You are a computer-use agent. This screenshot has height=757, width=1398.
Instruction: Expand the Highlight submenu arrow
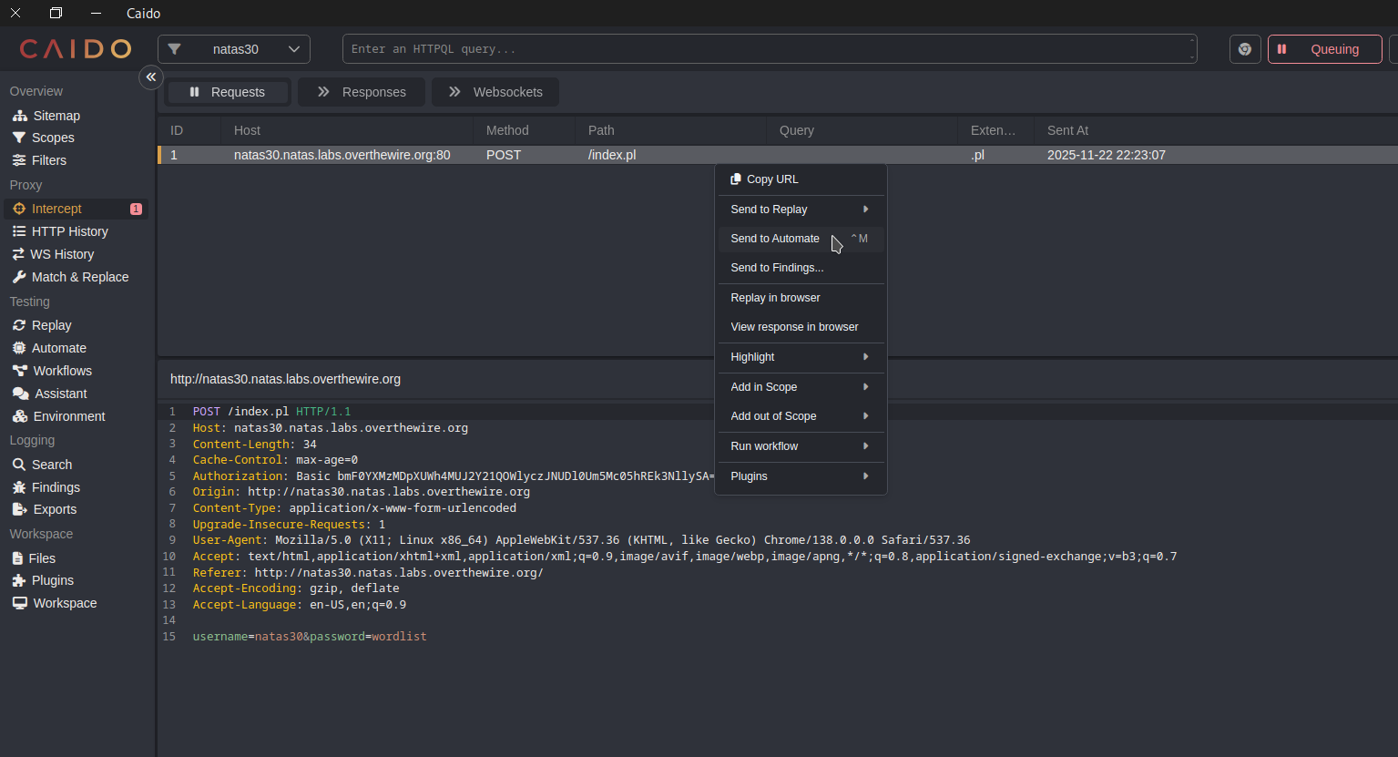point(865,357)
